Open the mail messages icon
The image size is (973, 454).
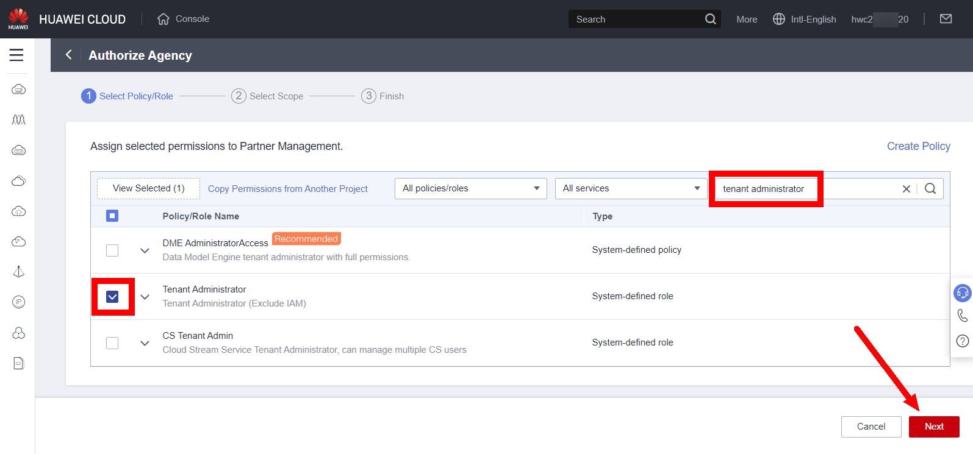click(x=946, y=19)
